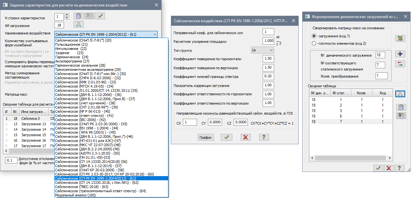
Task: Click the red-green swap arrows icon
Action: point(400,64)
